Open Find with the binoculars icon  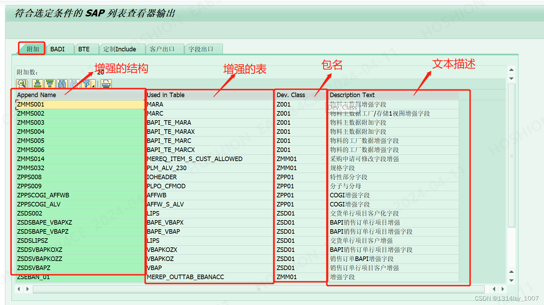62,84
